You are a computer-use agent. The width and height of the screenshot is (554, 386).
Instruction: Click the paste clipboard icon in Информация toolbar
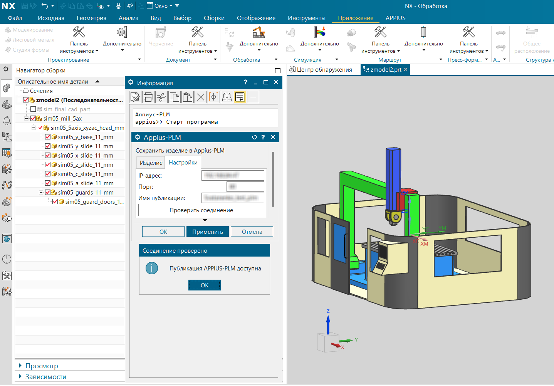click(x=188, y=97)
